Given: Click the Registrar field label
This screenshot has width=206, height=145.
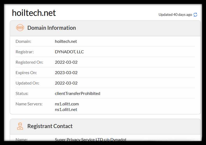Looking at the screenshot, I should coord(25,52).
